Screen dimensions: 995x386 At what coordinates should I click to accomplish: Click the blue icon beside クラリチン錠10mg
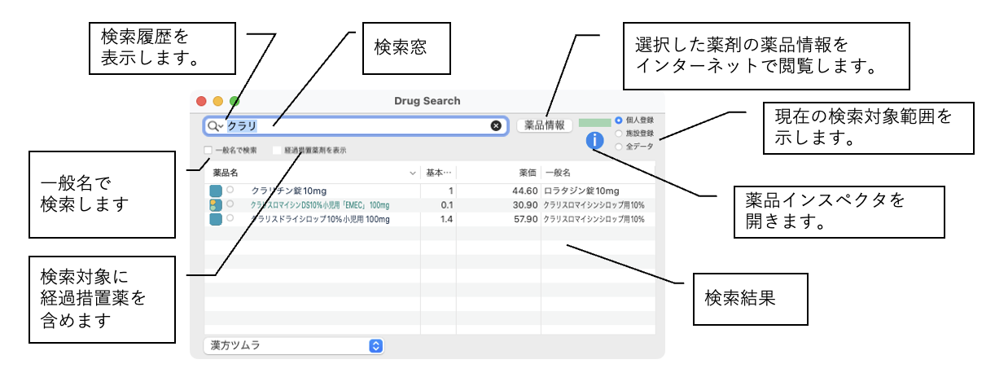(x=216, y=191)
